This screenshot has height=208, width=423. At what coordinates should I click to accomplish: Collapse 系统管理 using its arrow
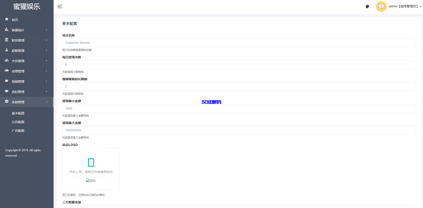tap(47, 102)
